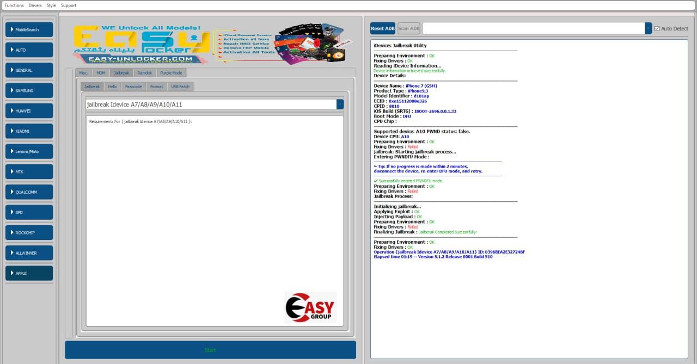Click 'Entering PWNDFU Mode :' log line
Viewport: 697px width, 364px height.
pyautogui.click(x=401, y=157)
